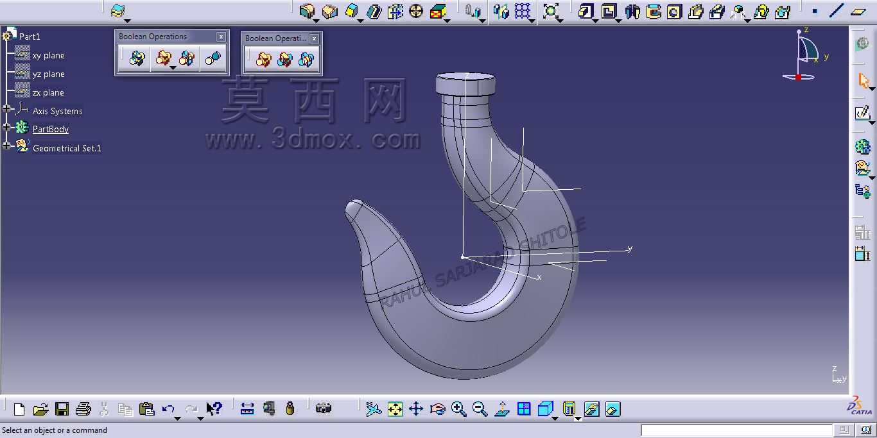Click the Create Multi-View icon

524,409
